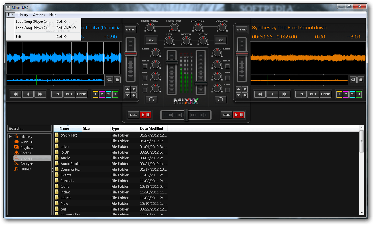Expand the Library tree item
Image resolution: width=374 pixels, height=225 pixels.
coord(11,137)
